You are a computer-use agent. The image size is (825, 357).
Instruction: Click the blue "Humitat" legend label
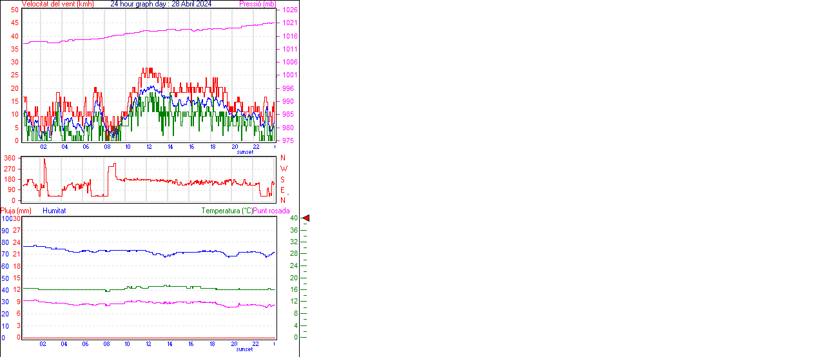pyautogui.click(x=54, y=211)
